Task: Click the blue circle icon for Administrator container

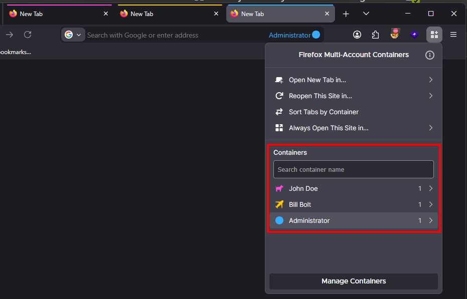Action: pos(279,220)
